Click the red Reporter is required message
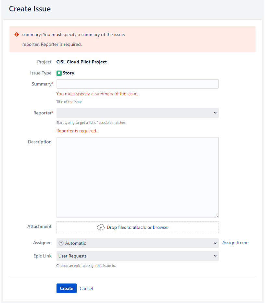 click(77, 131)
